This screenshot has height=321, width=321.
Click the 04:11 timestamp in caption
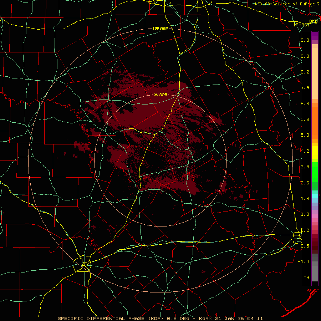tap(255, 319)
